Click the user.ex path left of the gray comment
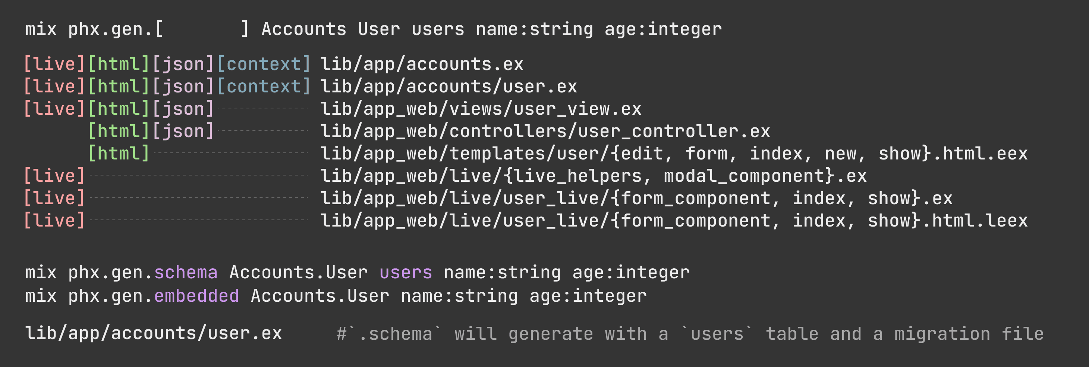This screenshot has width=1089, height=367. 154,333
